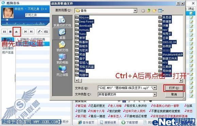
Task: Switch to the 下载管理 tab
Action: point(130,122)
